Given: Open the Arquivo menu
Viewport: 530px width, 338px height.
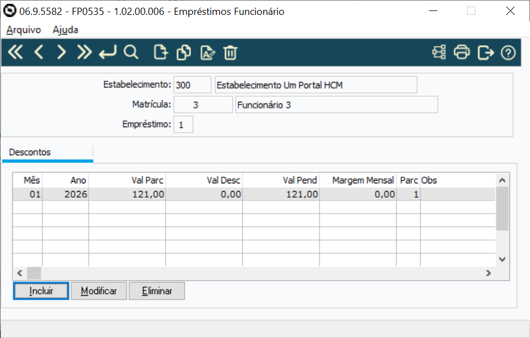Looking at the screenshot, I should (x=23, y=30).
